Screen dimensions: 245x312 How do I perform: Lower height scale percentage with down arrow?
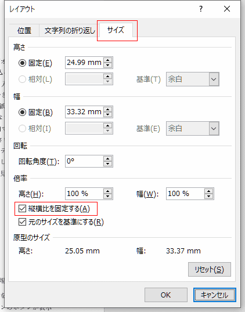[x=108, y=196]
